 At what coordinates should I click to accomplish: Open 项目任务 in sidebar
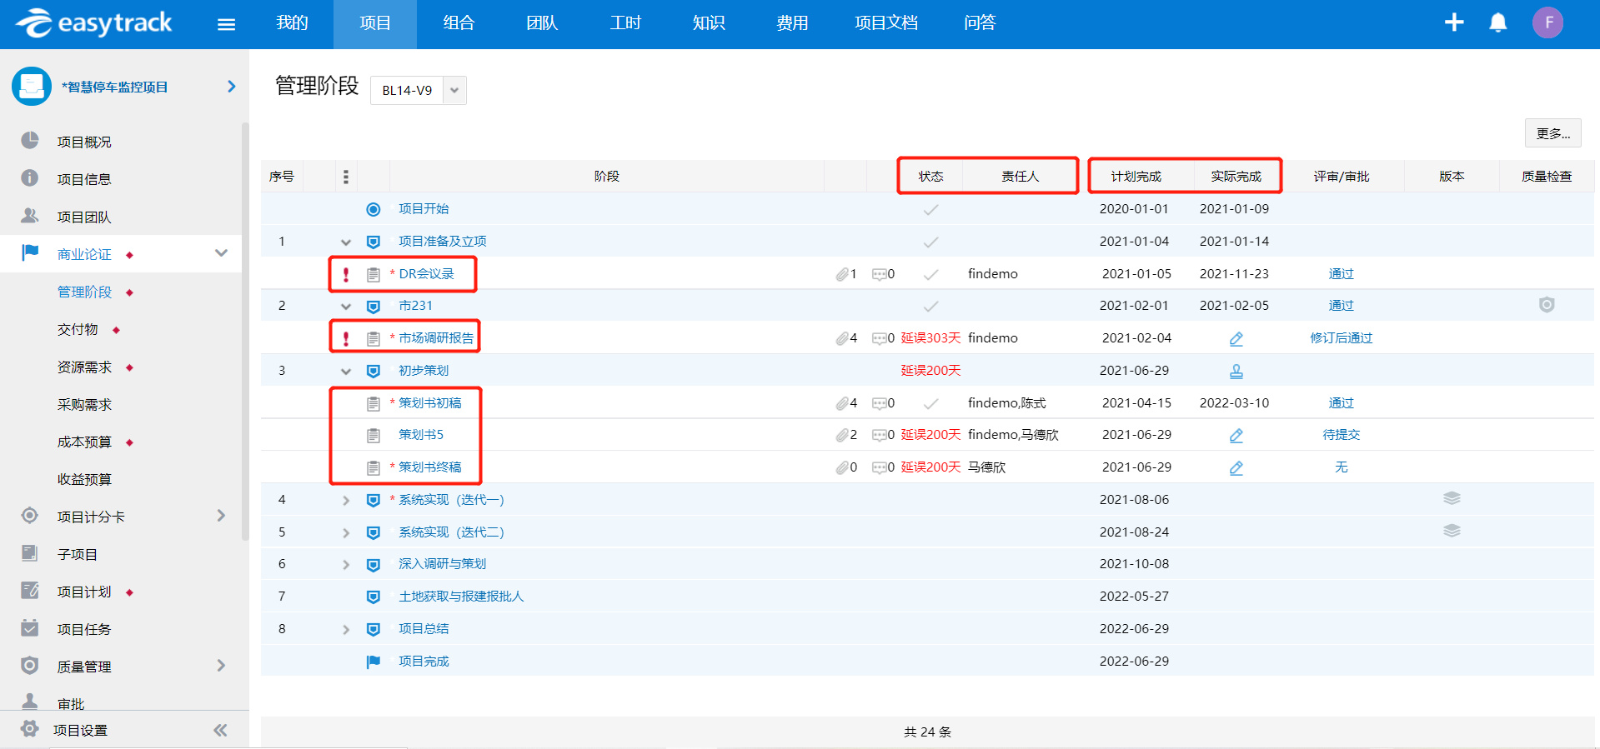[84, 630]
